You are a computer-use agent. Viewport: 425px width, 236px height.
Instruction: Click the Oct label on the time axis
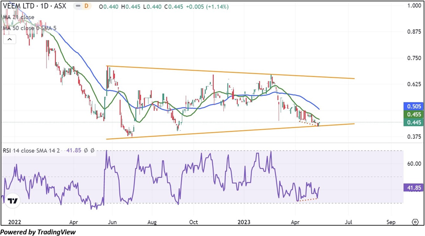click(x=193, y=222)
